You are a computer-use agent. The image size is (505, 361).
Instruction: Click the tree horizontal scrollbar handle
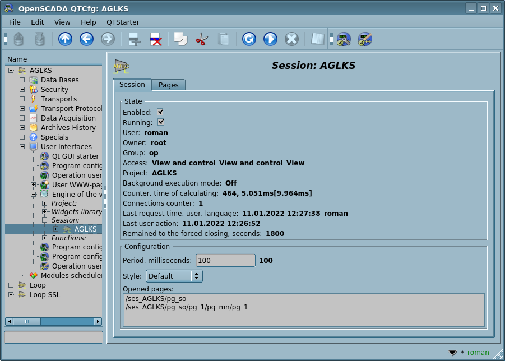(27, 321)
